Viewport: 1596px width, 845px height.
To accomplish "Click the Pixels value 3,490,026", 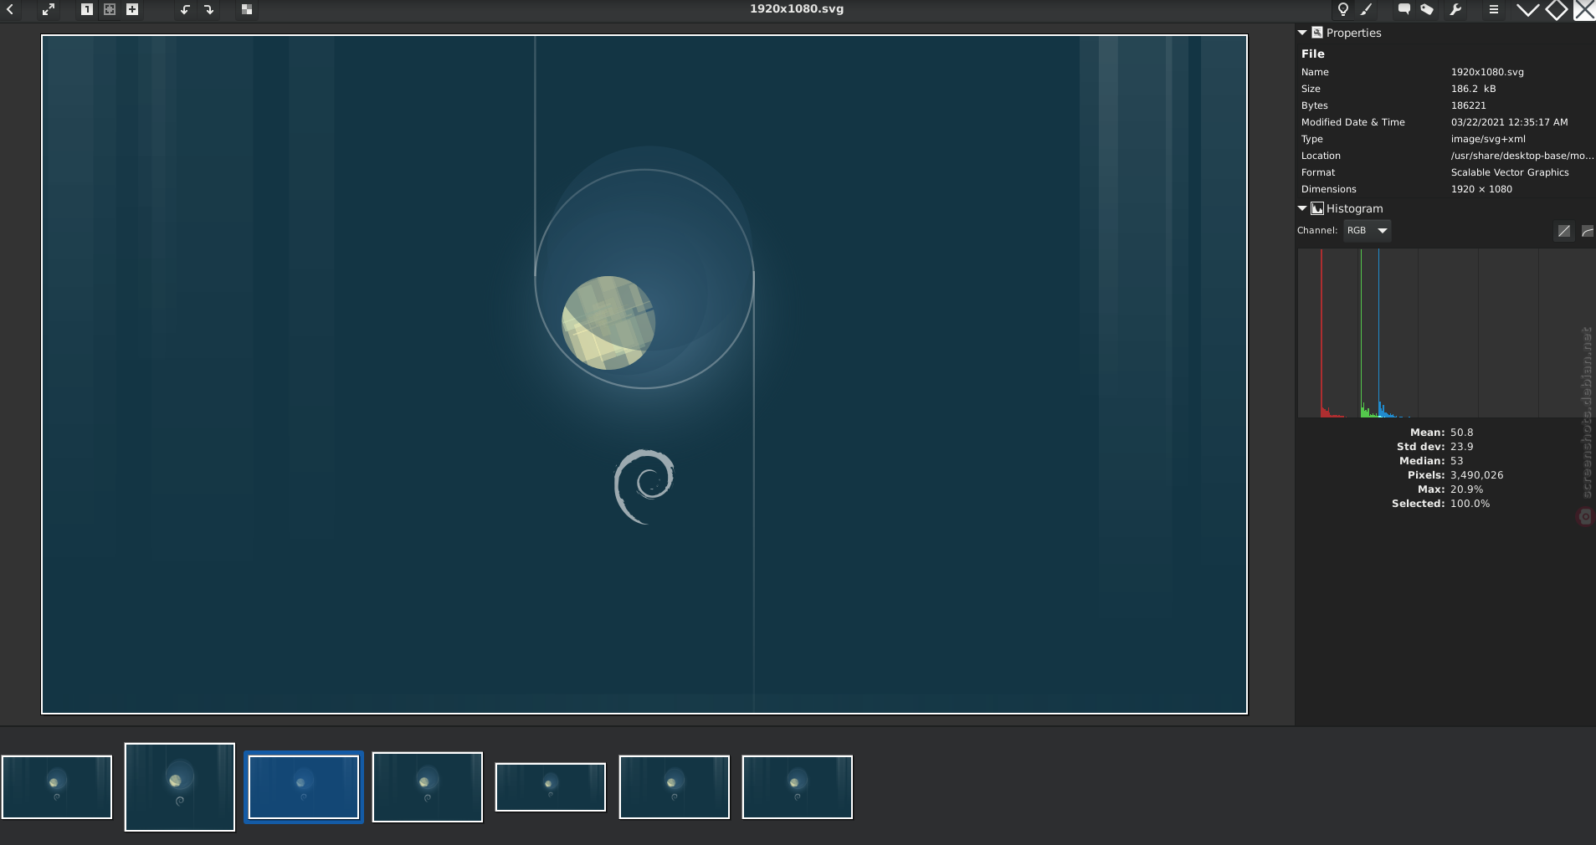I will point(1477,475).
